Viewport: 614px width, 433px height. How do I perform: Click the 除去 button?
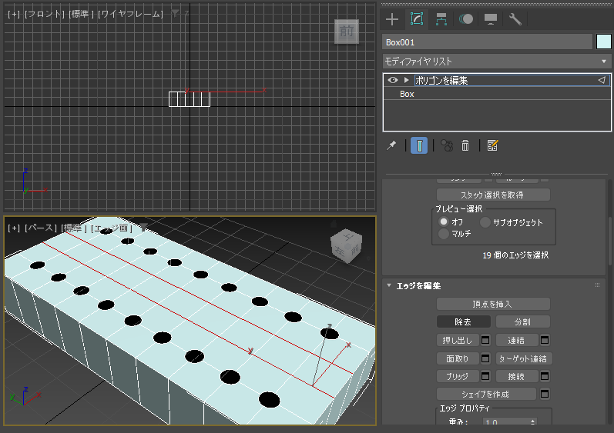click(x=463, y=322)
